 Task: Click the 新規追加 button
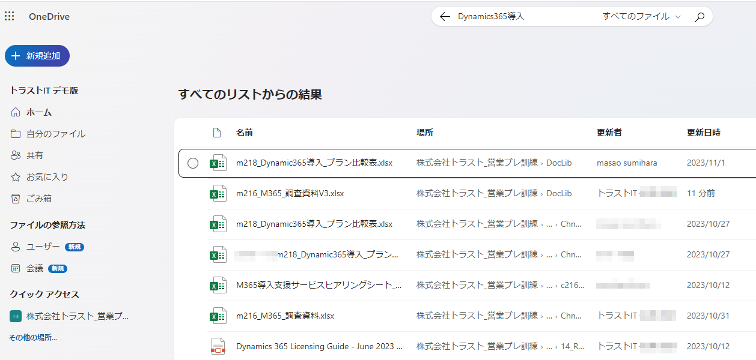point(37,56)
